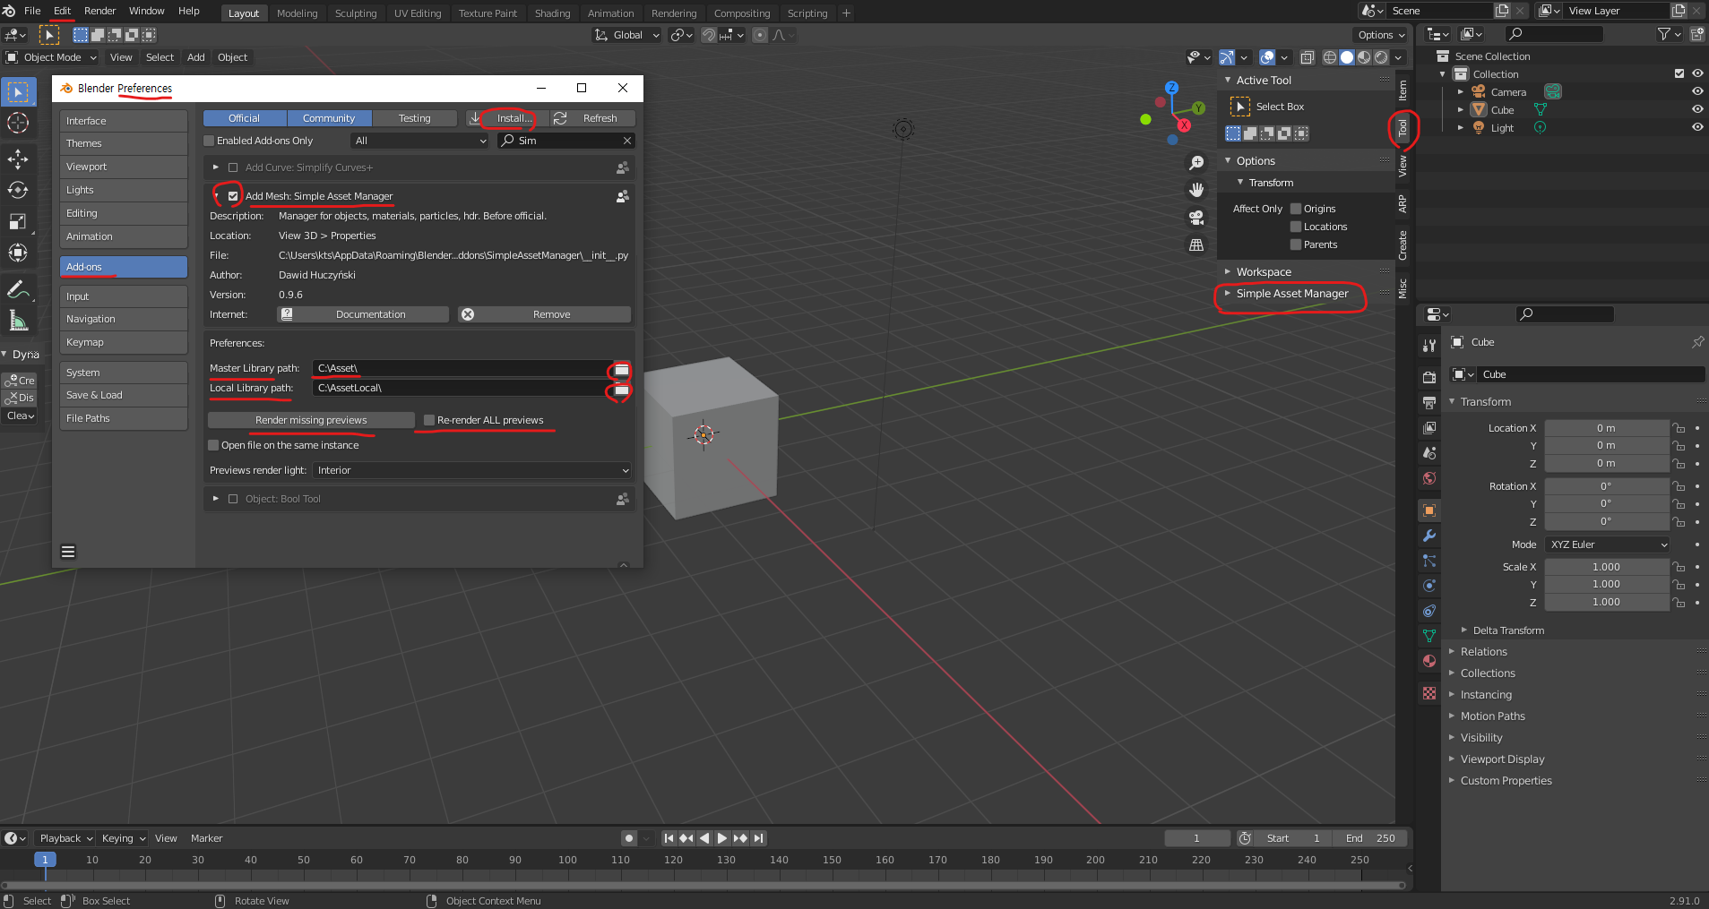Clear the Sim add-on search field
The width and height of the screenshot is (1709, 909).
click(x=627, y=141)
